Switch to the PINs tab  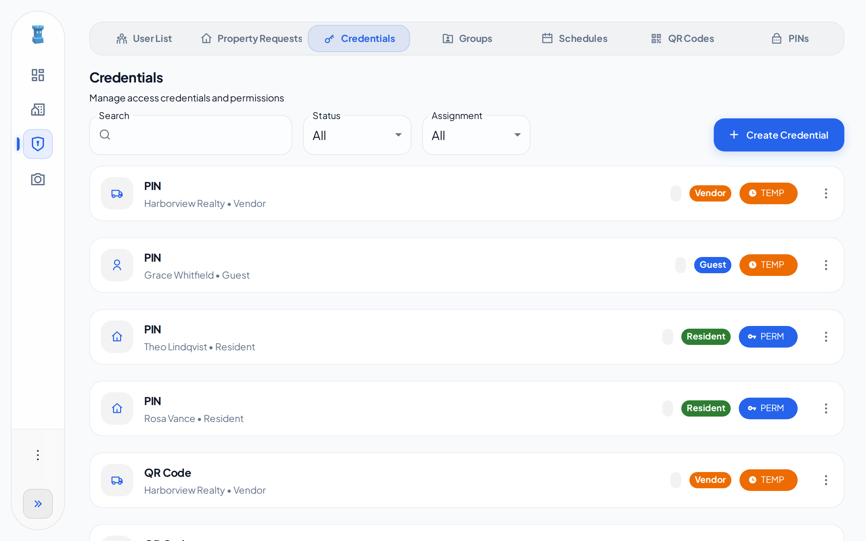coord(790,39)
